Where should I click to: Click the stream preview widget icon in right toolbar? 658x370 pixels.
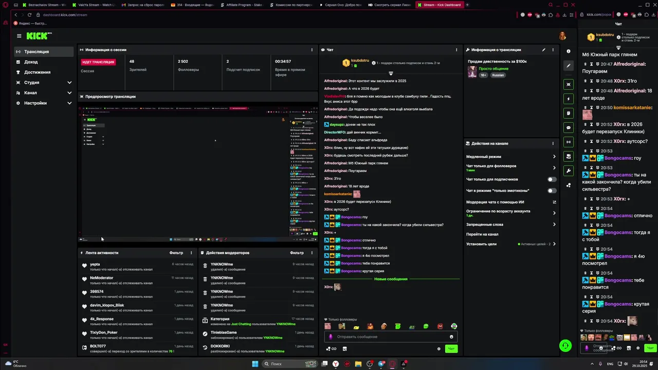[x=568, y=84]
